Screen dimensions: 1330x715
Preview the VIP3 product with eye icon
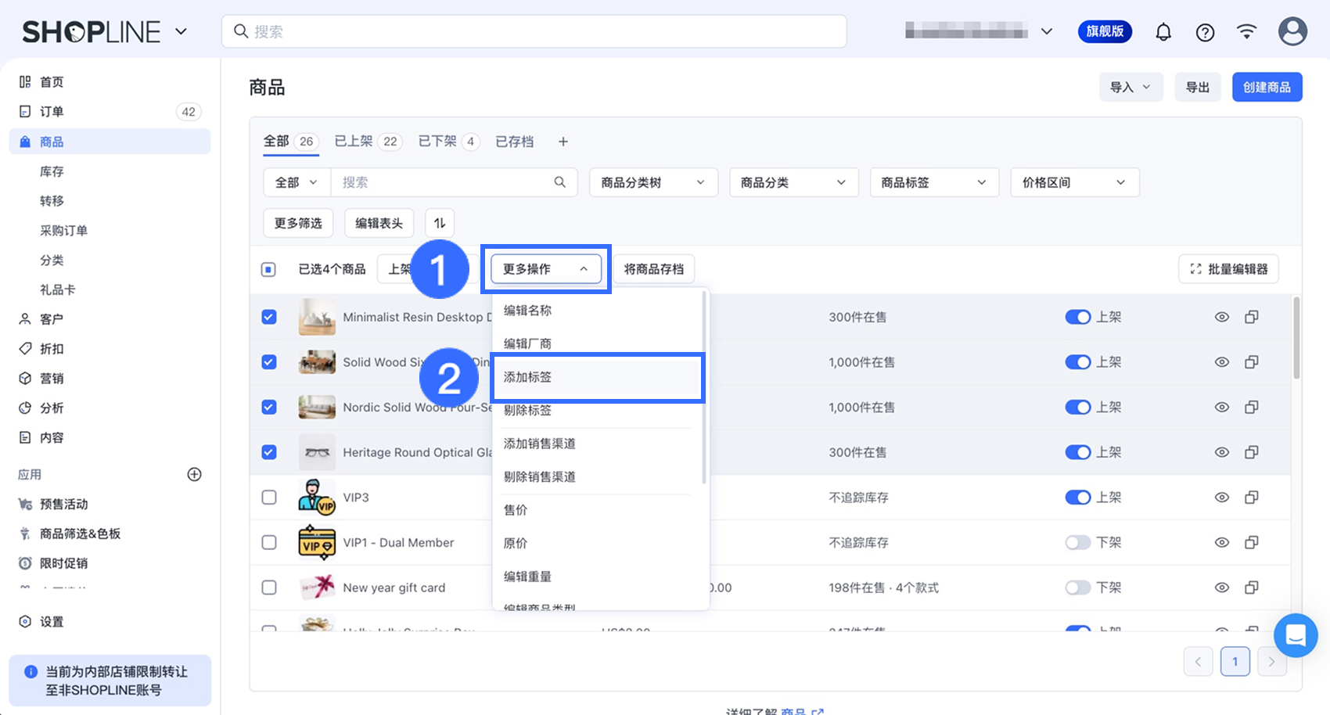[1221, 498]
